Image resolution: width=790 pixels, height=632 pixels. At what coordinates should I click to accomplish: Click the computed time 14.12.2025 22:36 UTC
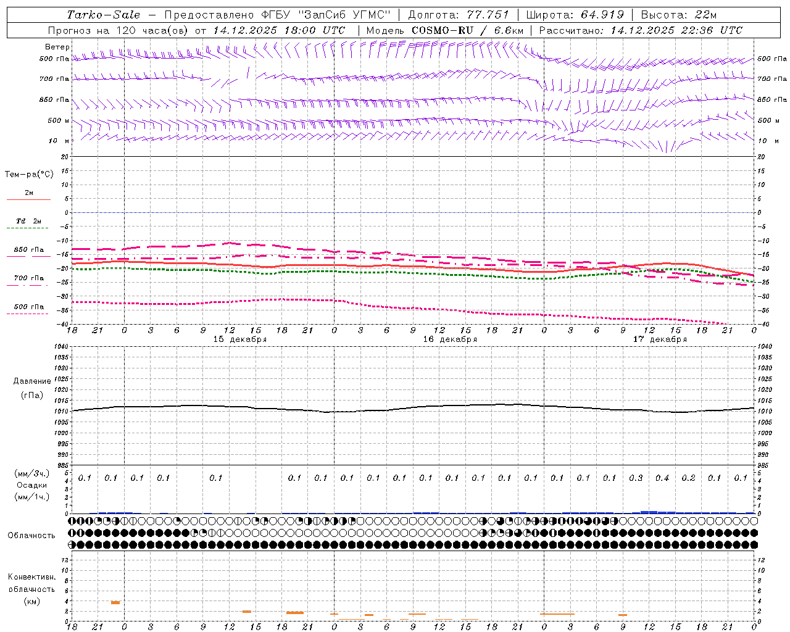click(676, 30)
